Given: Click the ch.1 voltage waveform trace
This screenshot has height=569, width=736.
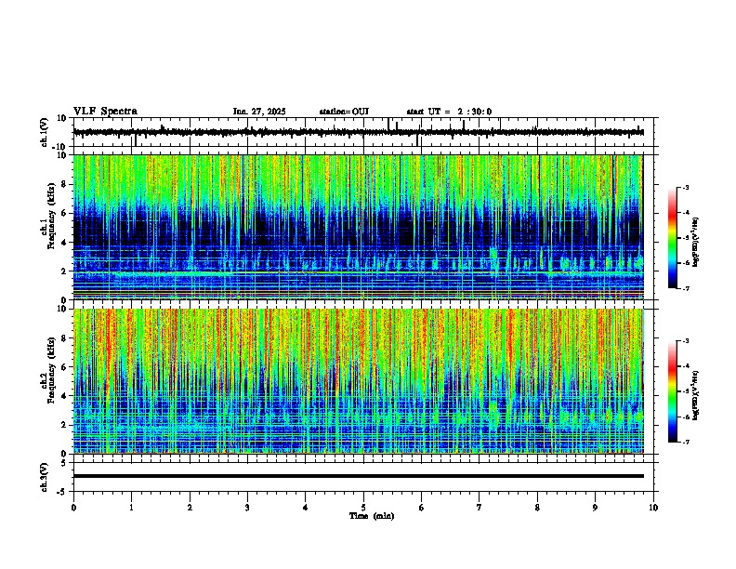Looking at the screenshot, I should 359,132.
